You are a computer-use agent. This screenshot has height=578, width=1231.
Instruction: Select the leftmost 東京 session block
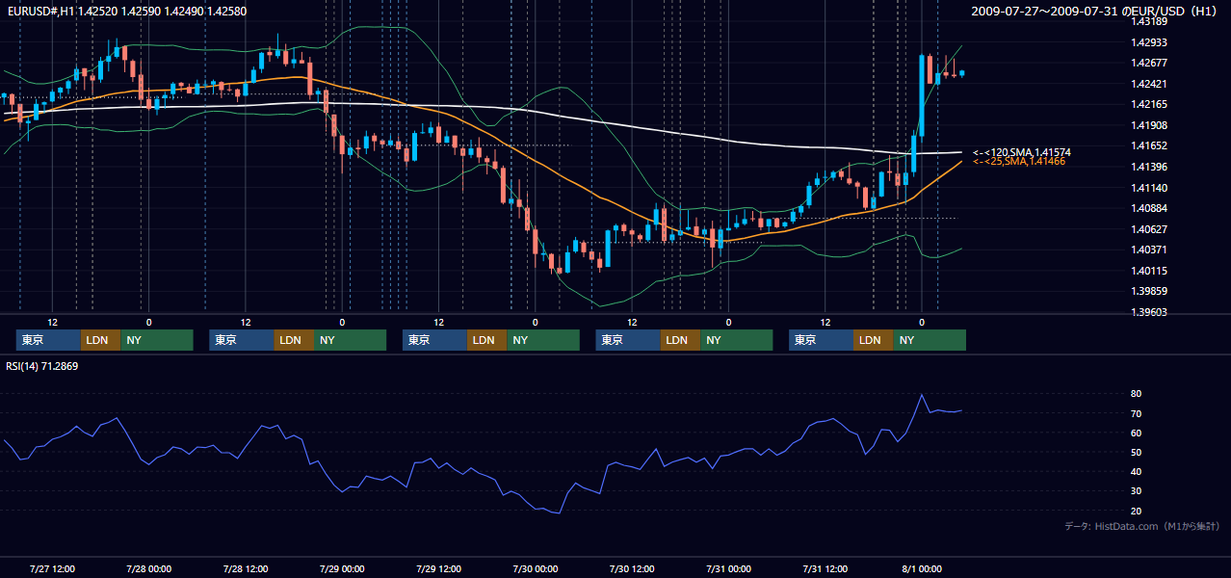(x=48, y=340)
